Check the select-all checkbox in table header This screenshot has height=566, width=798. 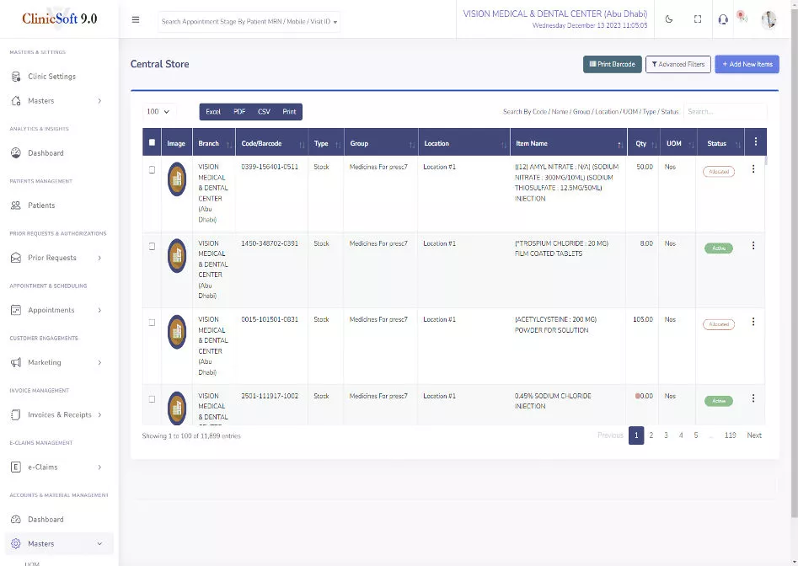[x=152, y=143]
